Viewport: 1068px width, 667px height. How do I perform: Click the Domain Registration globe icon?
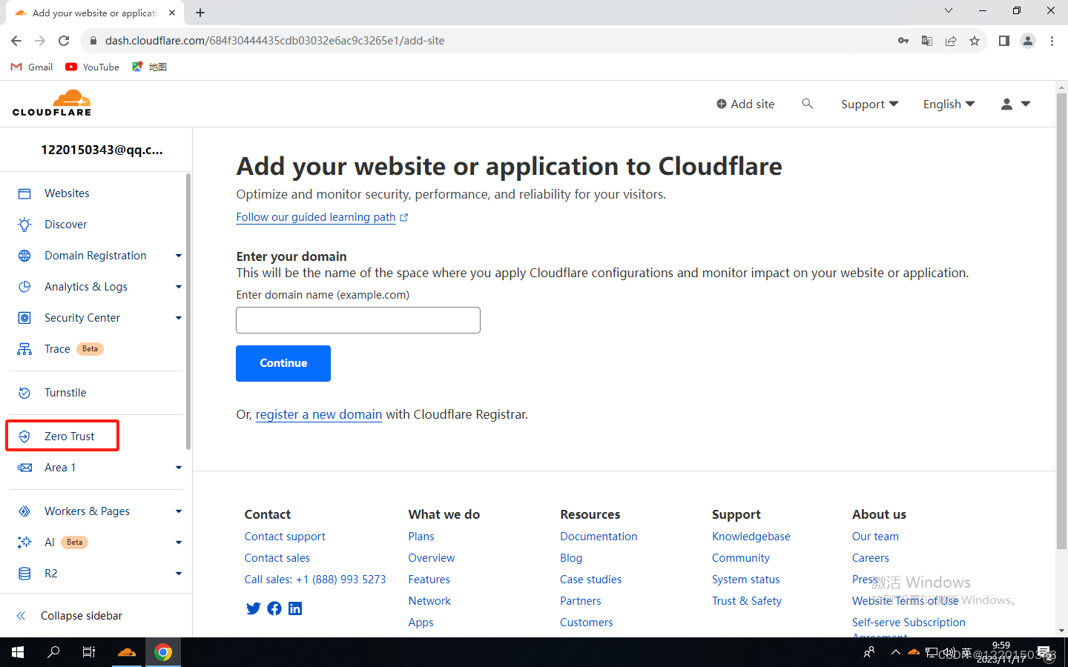coord(24,256)
